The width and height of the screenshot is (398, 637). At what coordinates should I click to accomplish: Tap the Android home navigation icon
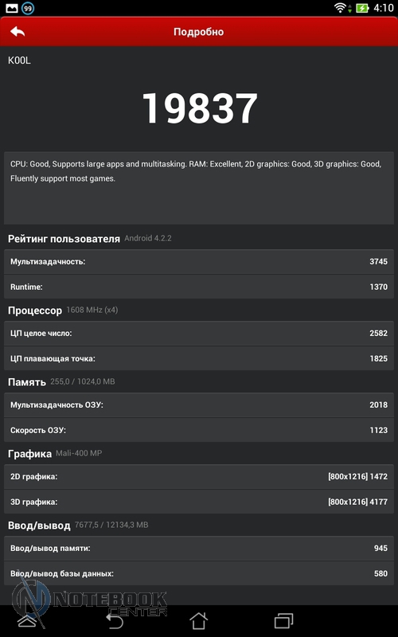pos(198,621)
